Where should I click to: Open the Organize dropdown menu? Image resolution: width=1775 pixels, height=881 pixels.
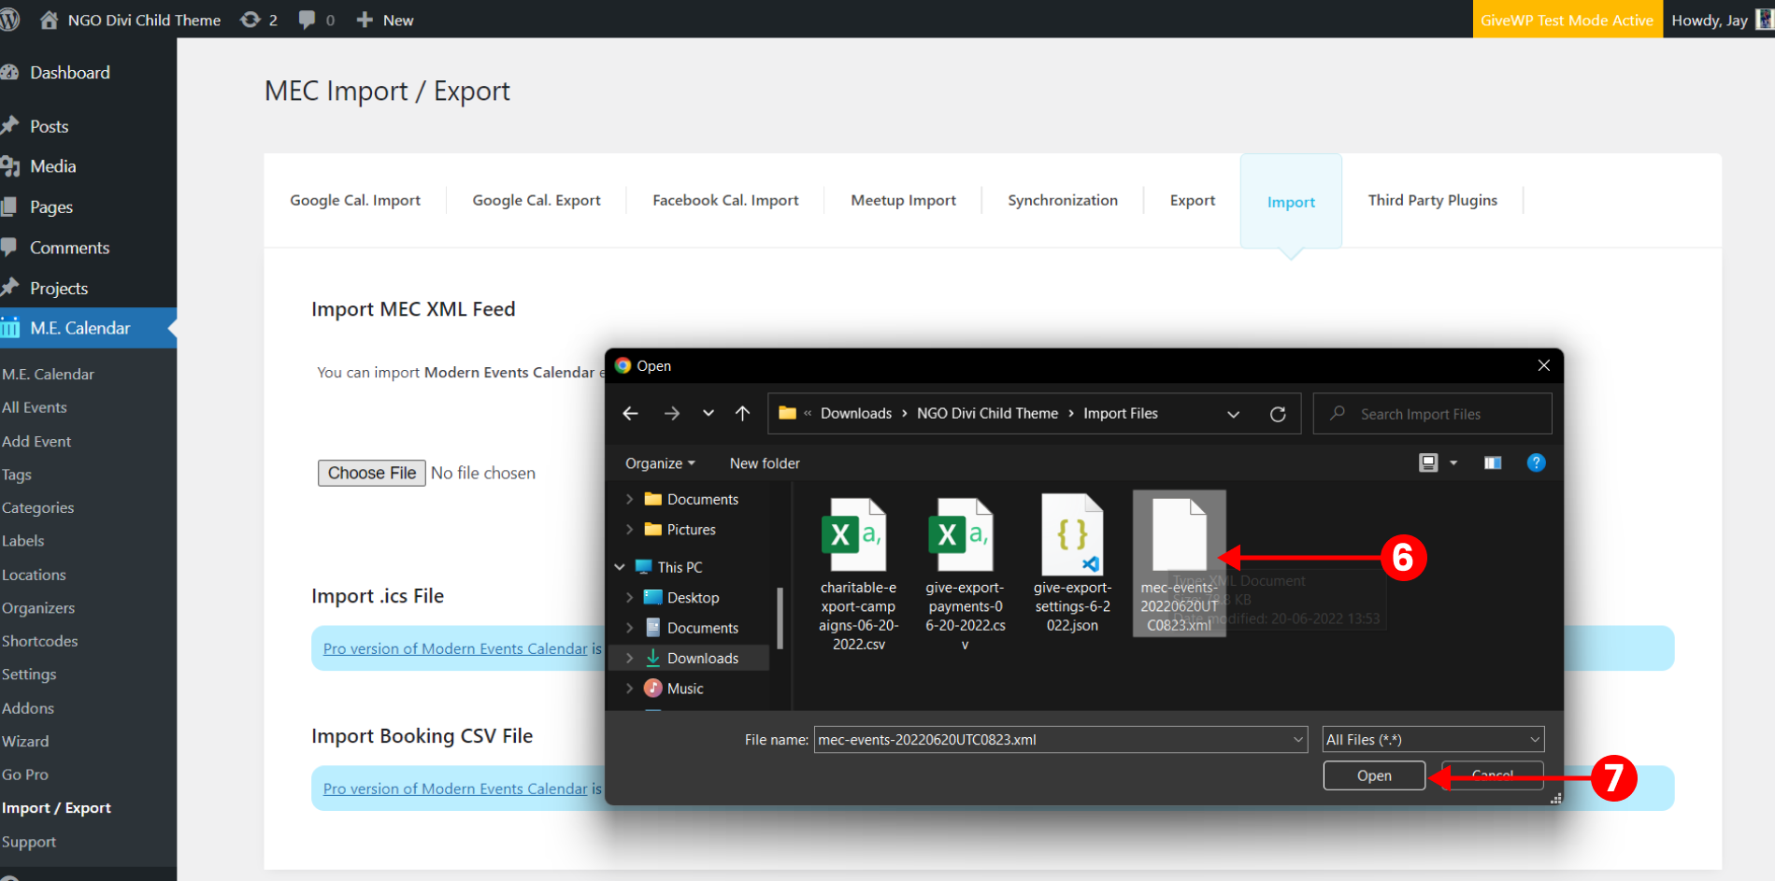660,463
